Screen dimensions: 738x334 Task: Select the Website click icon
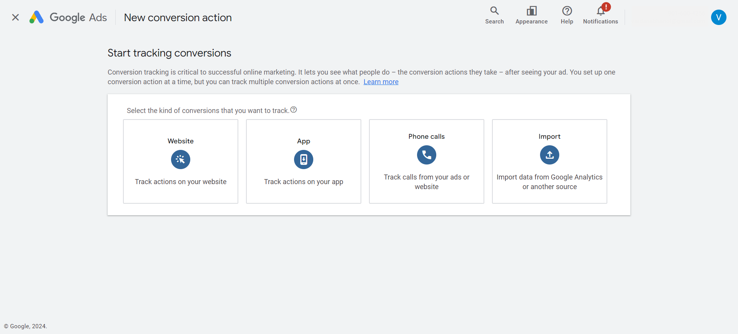pos(181,160)
